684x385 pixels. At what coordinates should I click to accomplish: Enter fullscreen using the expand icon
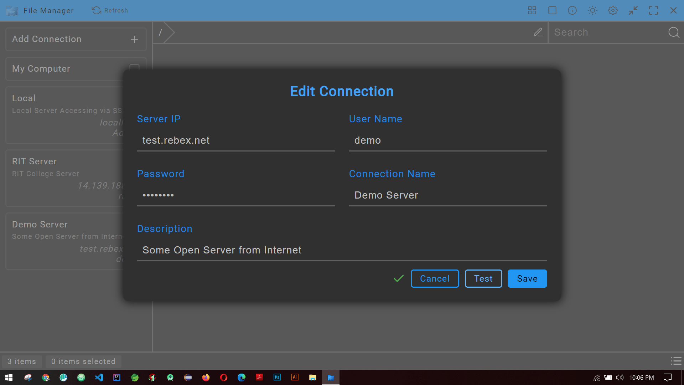[x=654, y=10]
